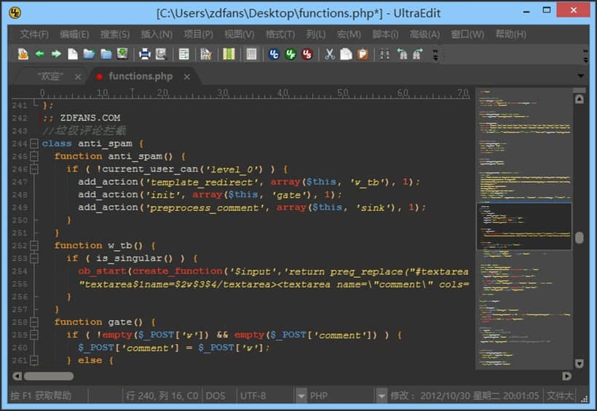
Task: Click the Cut scissors icon
Action: click(329, 54)
